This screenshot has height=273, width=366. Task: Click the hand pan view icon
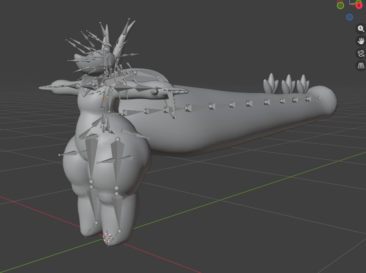tap(361, 41)
